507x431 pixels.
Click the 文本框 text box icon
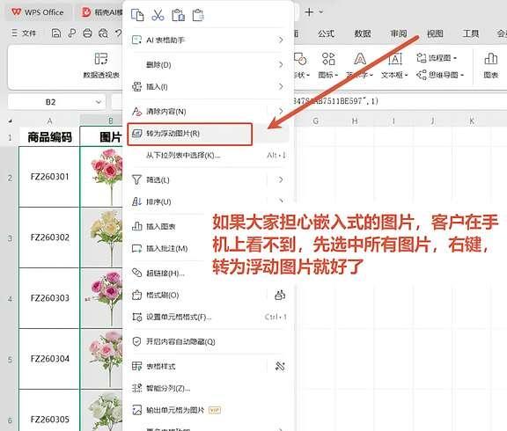[x=395, y=59]
